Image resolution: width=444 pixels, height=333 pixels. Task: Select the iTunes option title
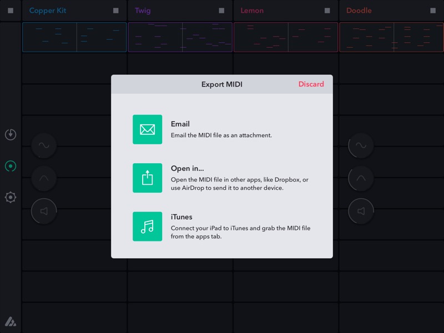[x=181, y=217]
